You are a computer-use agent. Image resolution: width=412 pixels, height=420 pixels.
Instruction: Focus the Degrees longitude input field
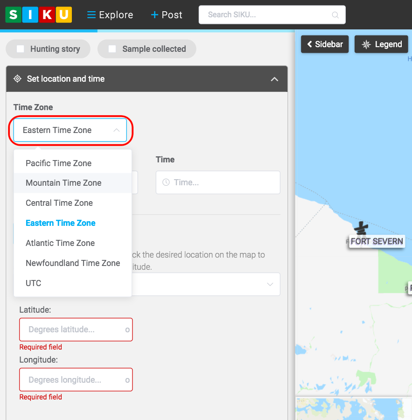(72, 380)
